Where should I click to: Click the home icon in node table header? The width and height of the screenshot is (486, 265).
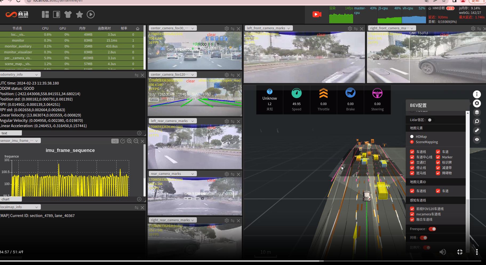click(138, 28)
